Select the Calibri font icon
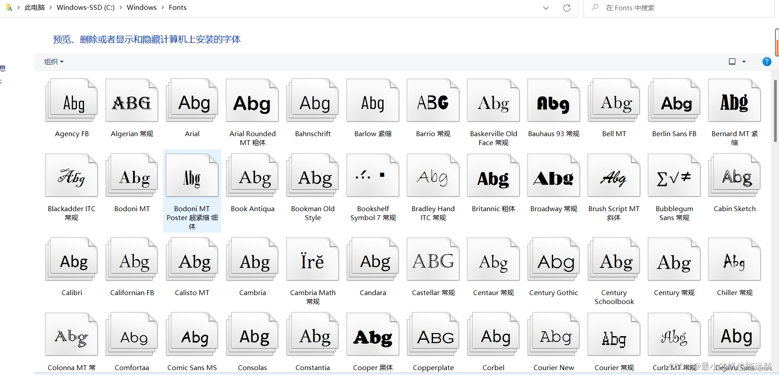Screen dimensions: 779x375 coord(71,259)
